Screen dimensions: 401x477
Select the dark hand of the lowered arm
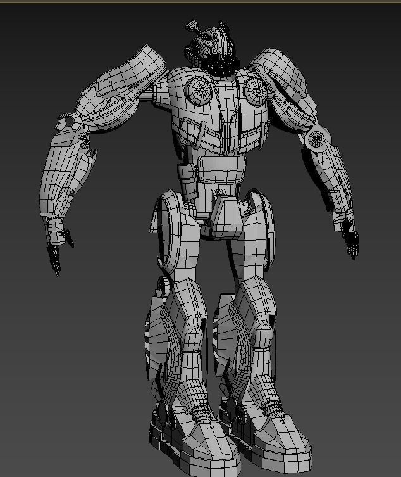tap(350, 240)
